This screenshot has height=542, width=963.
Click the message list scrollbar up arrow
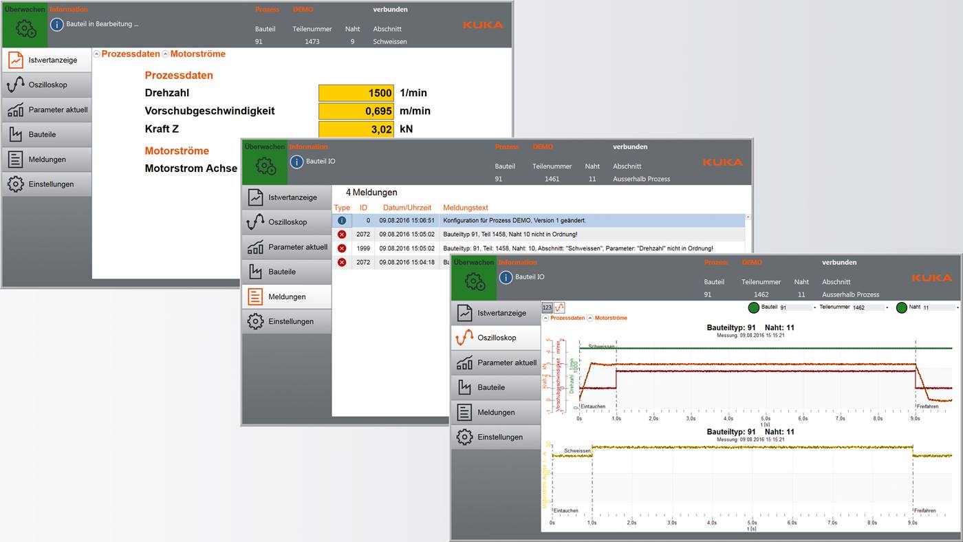tap(748, 217)
